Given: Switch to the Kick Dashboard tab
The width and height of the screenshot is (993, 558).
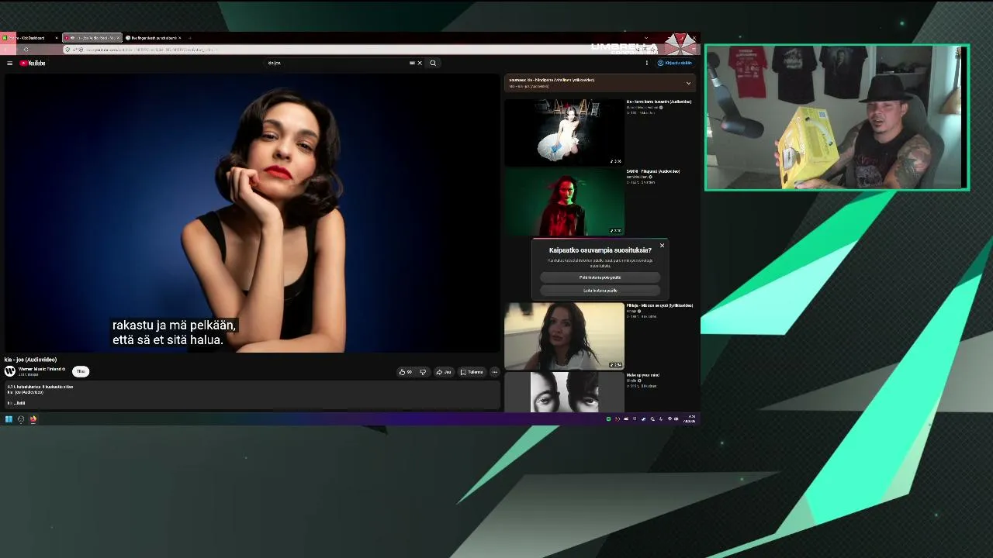Looking at the screenshot, I should point(29,37).
